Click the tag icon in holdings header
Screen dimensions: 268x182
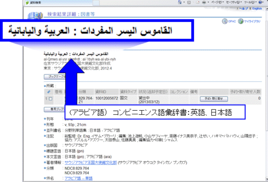point(49,92)
